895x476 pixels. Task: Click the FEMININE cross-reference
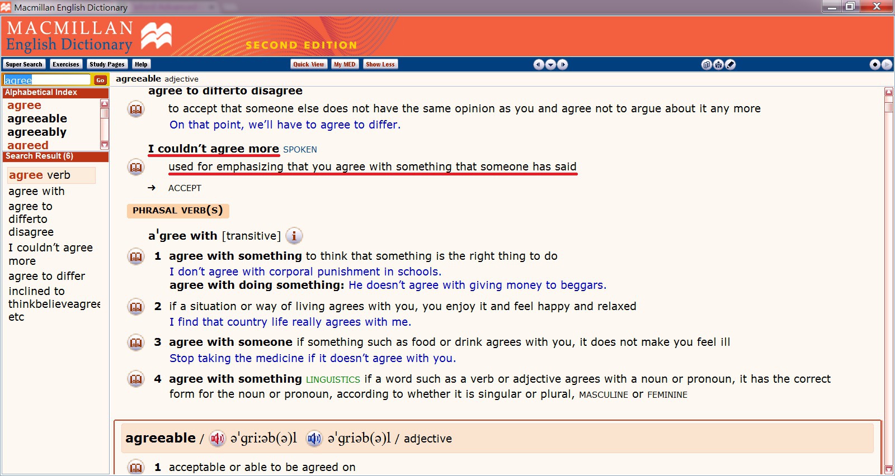coord(667,394)
